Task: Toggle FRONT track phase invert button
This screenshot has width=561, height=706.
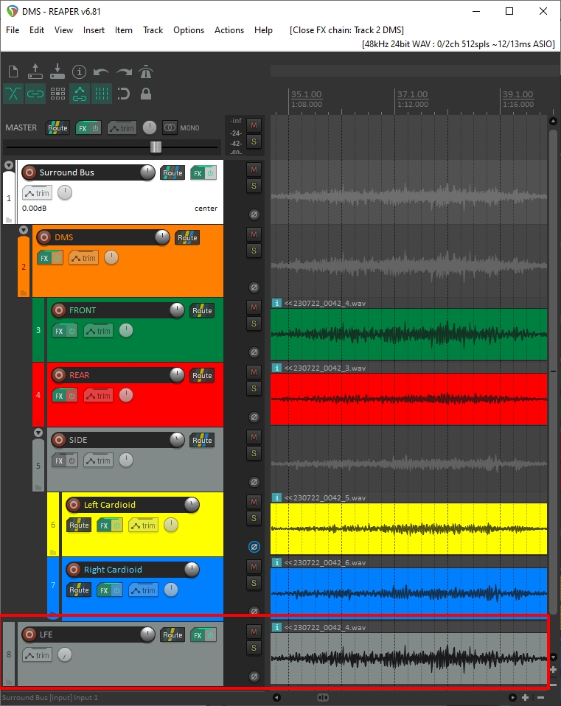Action: click(x=254, y=352)
